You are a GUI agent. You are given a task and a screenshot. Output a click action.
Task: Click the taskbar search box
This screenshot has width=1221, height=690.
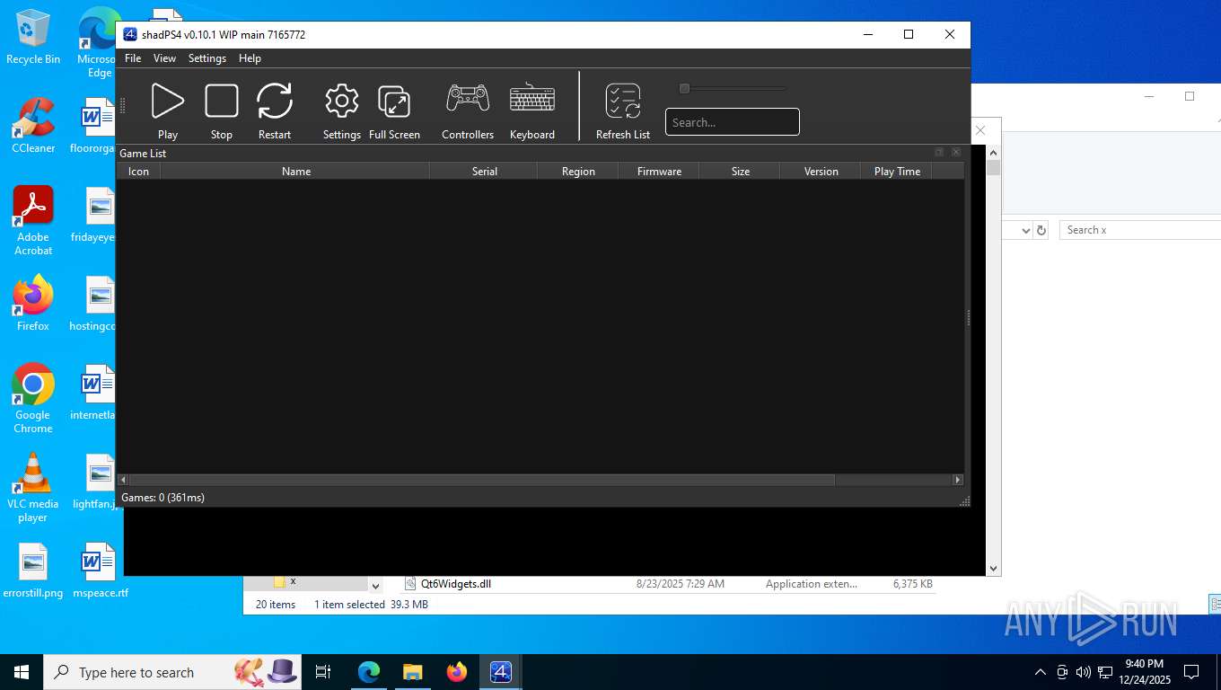pos(171,672)
